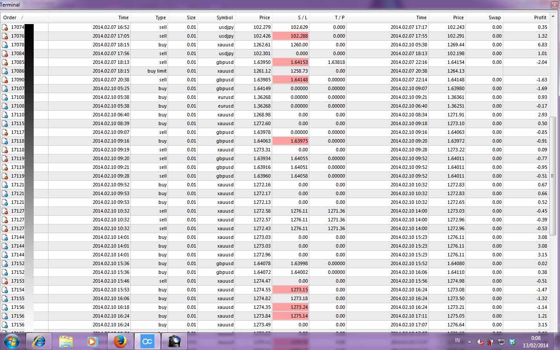Open Windows Explorer folder taskbar icon
The height and width of the screenshot is (350, 560).
click(x=66, y=341)
